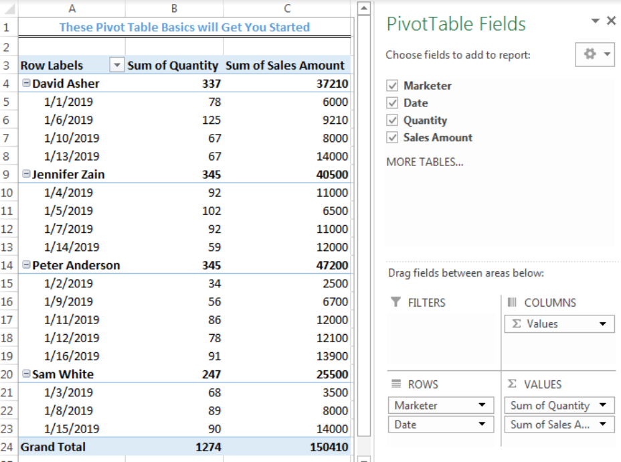Uncheck the Quantity field
Image resolution: width=621 pixels, height=462 pixels.
[391, 120]
